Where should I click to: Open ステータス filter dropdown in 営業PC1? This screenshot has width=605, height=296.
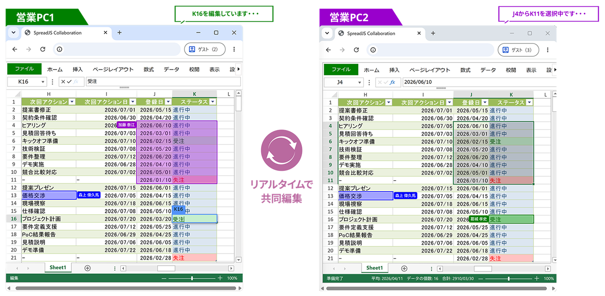[x=212, y=101]
